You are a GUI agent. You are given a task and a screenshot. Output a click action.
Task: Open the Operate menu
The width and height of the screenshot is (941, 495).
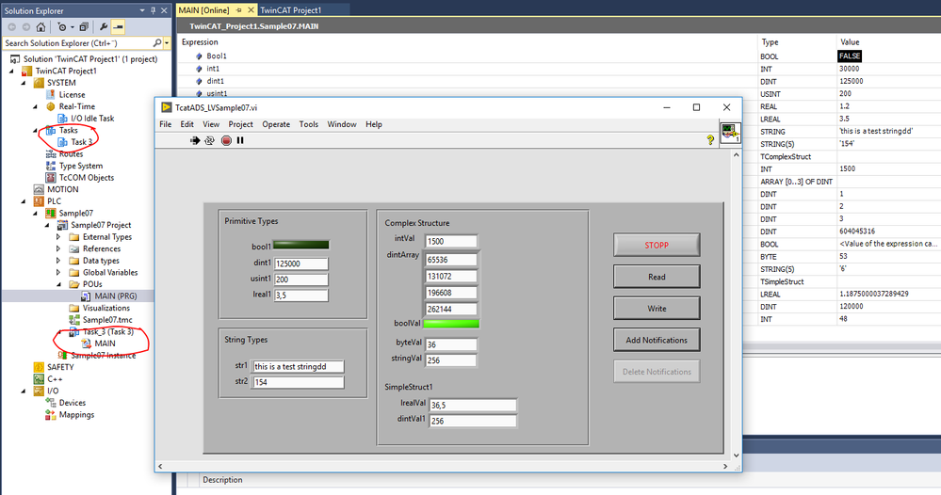point(276,124)
